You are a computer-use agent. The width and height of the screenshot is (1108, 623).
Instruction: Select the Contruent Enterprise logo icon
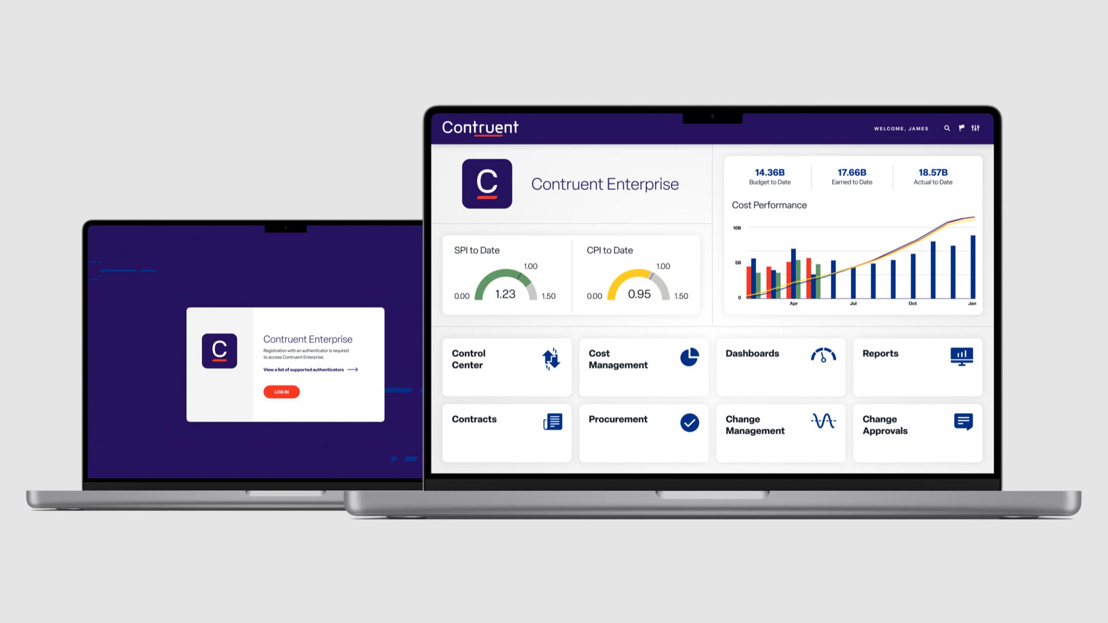pyautogui.click(x=487, y=182)
